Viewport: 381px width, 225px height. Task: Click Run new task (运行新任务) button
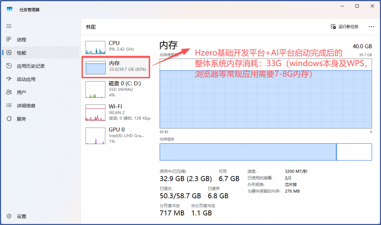[345, 27]
